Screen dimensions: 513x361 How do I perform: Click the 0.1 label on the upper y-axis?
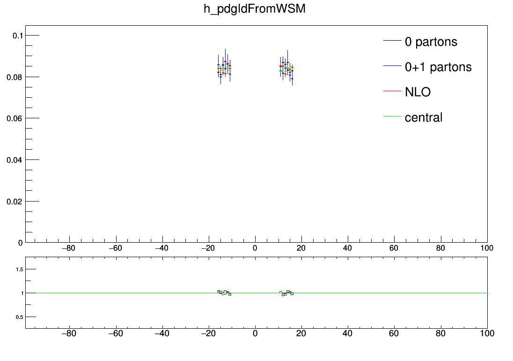click(18, 36)
